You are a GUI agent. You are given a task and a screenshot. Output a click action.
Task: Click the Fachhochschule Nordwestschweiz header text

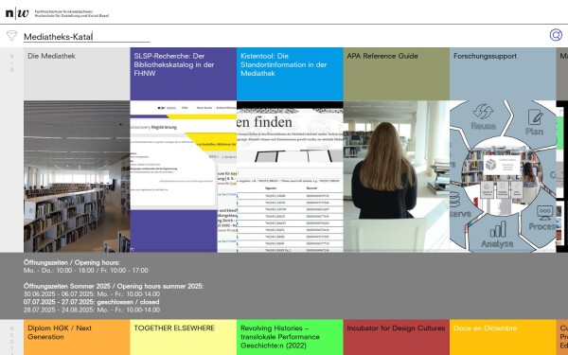click(72, 14)
